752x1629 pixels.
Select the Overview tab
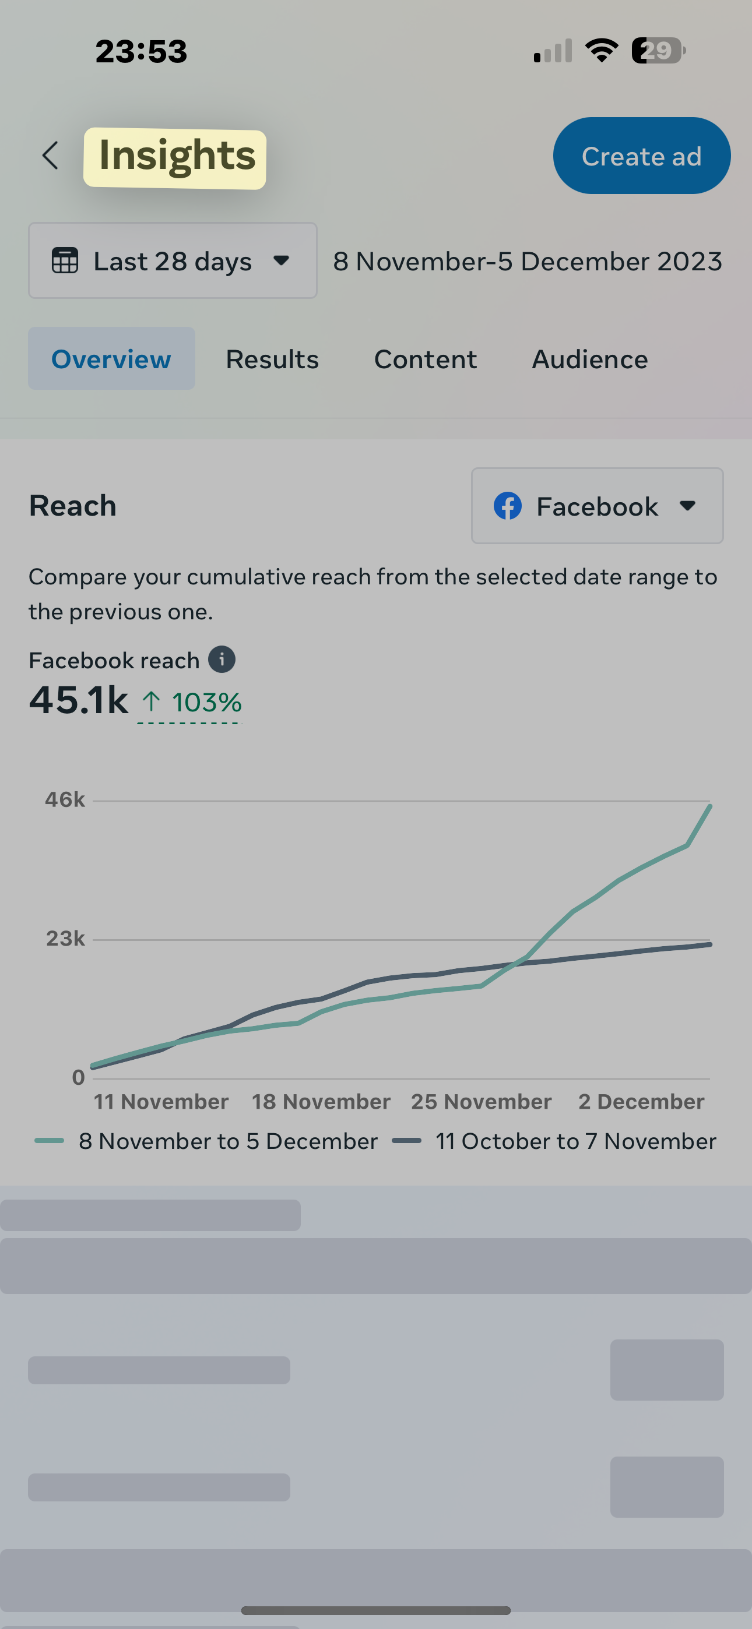pos(111,358)
